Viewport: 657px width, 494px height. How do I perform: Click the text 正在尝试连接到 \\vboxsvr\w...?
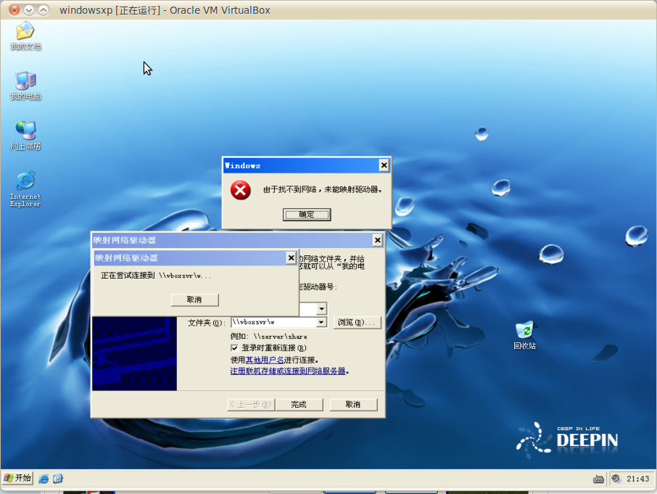click(x=156, y=275)
